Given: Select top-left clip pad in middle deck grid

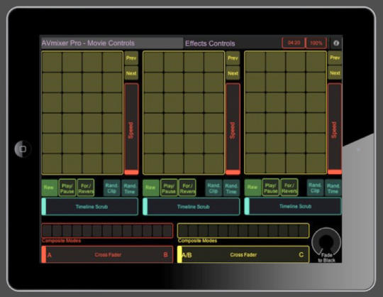Looking at the screenshot, I should pyautogui.click(x=153, y=62).
